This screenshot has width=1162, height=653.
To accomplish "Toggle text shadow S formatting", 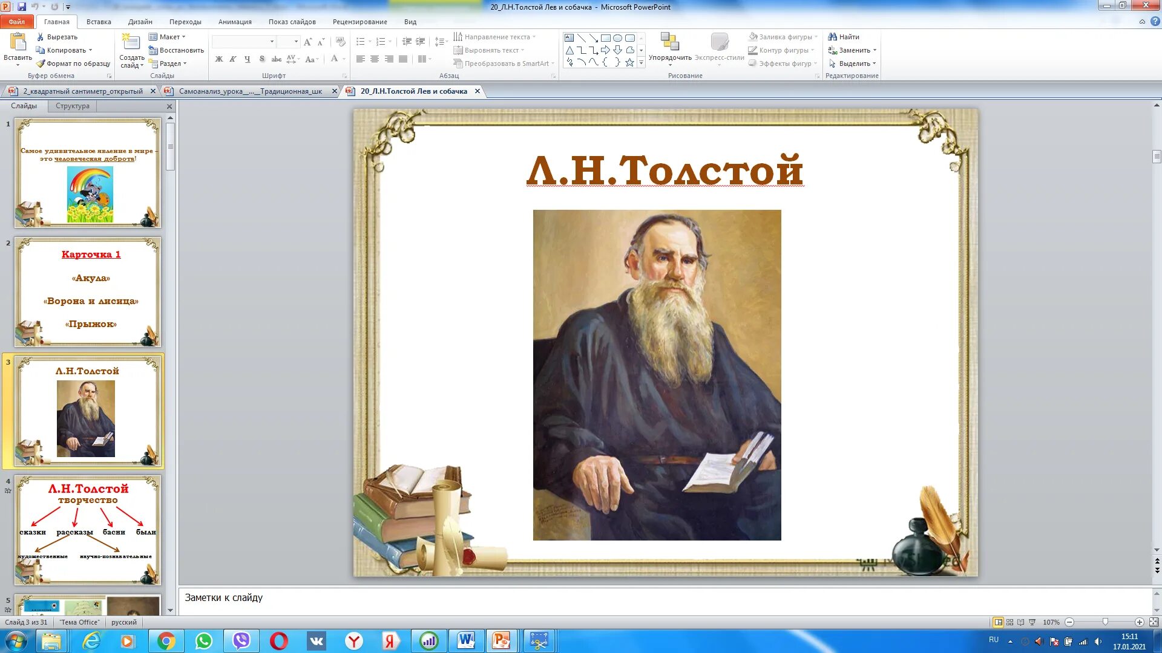I will (x=261, y=59).
